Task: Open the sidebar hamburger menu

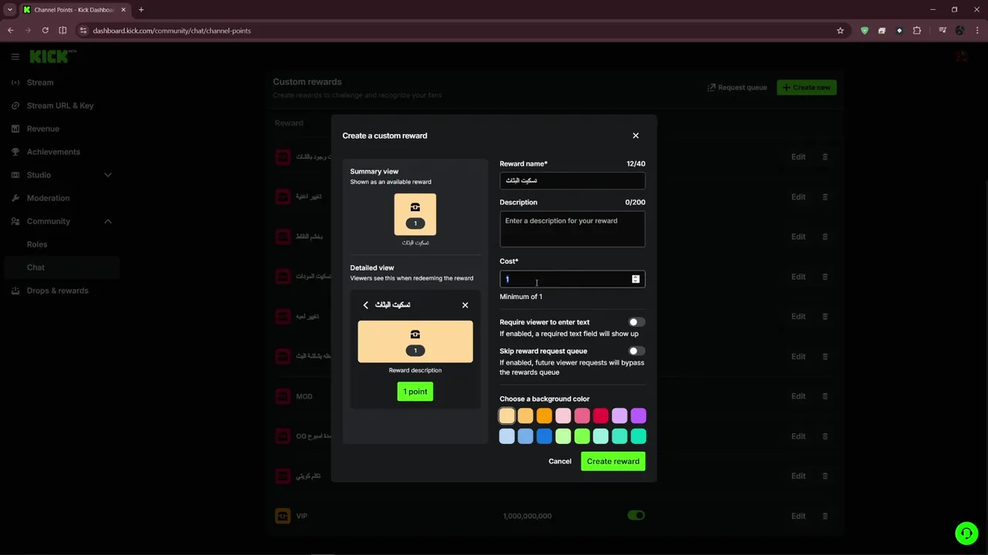Action: [x=15, y=56]
